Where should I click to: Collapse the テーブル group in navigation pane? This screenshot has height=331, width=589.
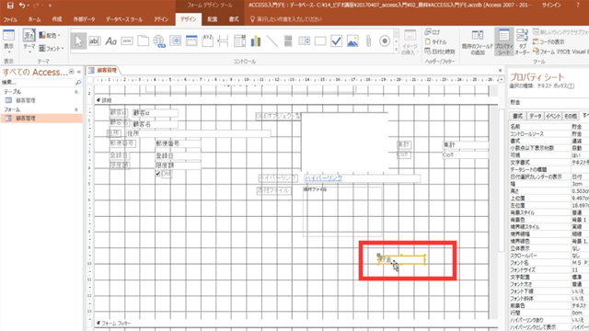[76, 92]
